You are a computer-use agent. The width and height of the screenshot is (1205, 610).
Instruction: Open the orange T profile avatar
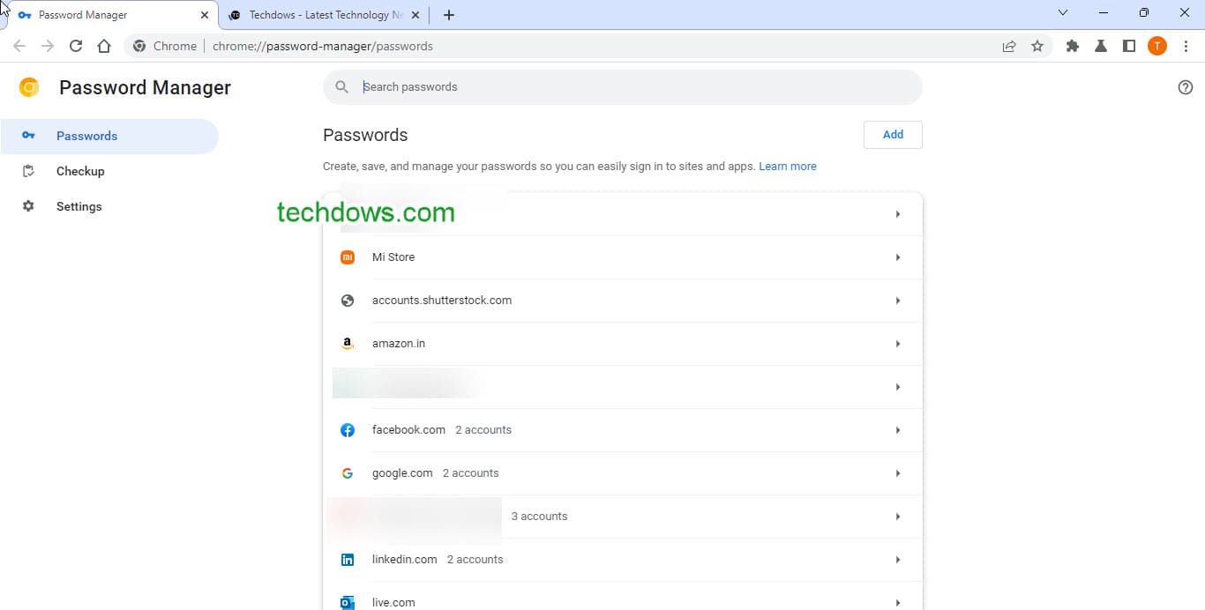pos(1157,46)
